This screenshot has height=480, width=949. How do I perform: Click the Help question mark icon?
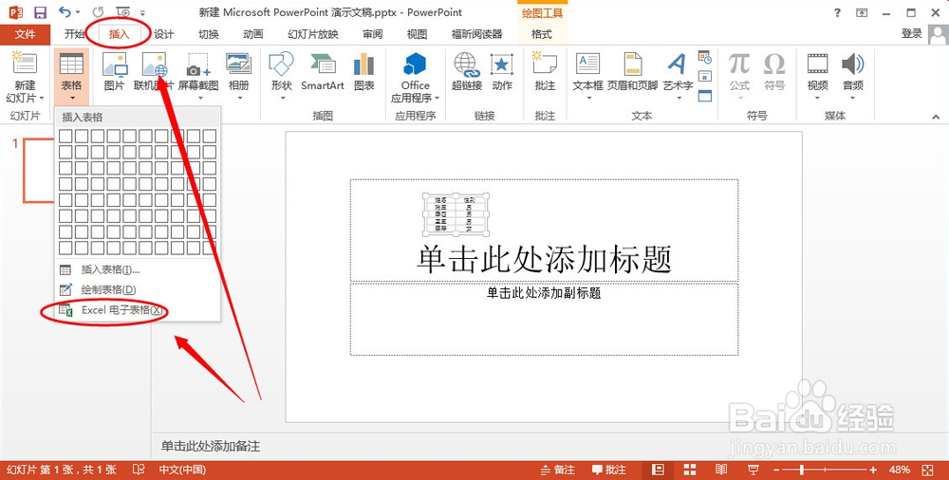point(838,12)
